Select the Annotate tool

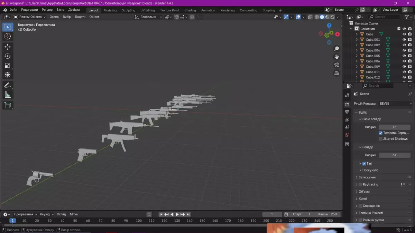(x=8, y=85)
